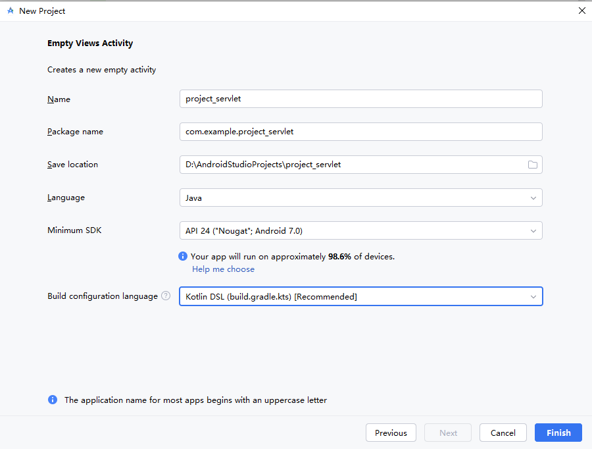Click the API 24 Nougat SDK combo box
This screenshot has width=592, height=449.
click(361, 230)
